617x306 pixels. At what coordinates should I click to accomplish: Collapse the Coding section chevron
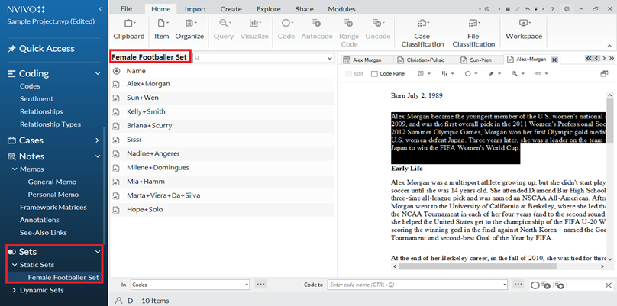(97, 74)
